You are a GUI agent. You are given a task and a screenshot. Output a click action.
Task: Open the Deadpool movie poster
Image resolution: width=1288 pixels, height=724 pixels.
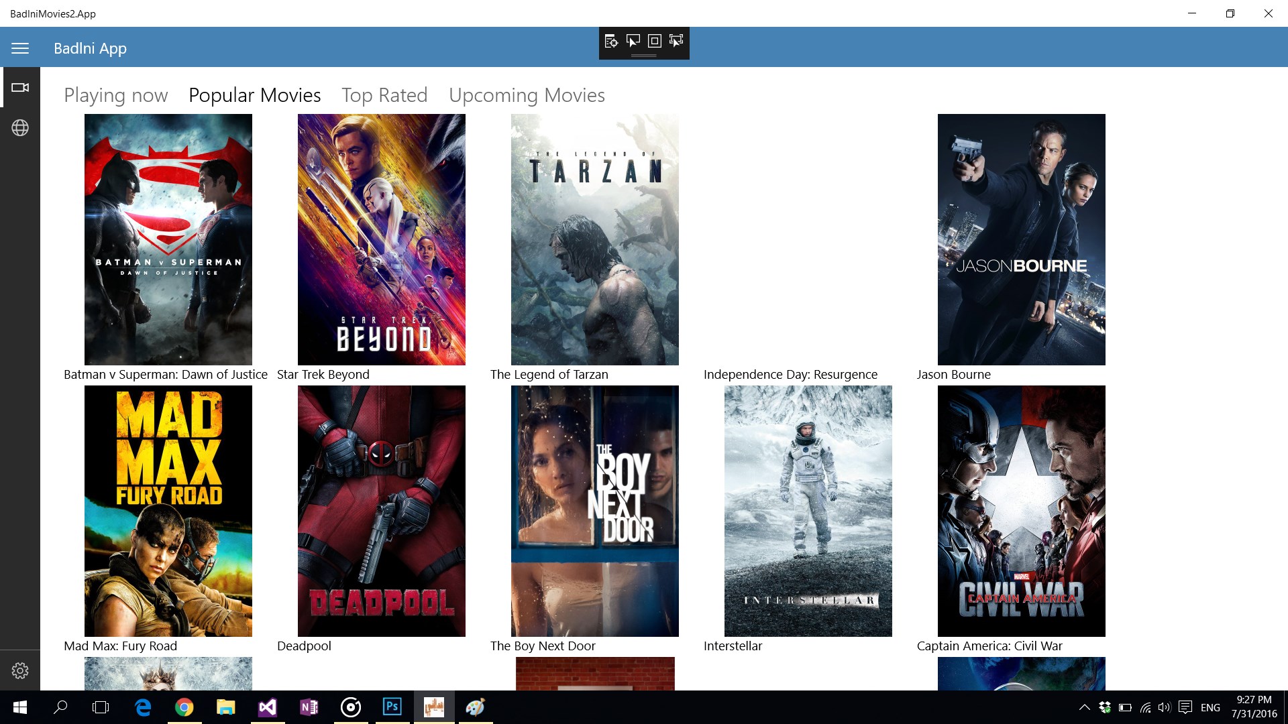[381, 511]
